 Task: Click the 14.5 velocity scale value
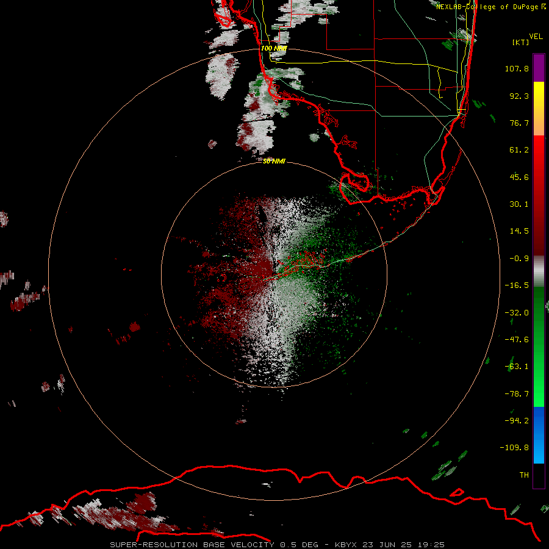coord(519,231)
